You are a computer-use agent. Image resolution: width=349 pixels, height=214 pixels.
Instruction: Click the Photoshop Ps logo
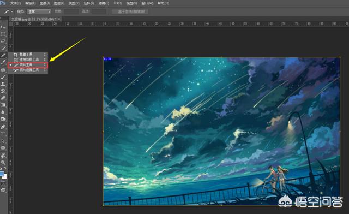[x=3, y=3]
